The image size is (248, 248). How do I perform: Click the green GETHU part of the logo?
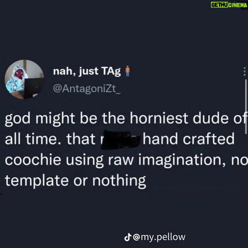pyautogui.click(x=219, y=5)
